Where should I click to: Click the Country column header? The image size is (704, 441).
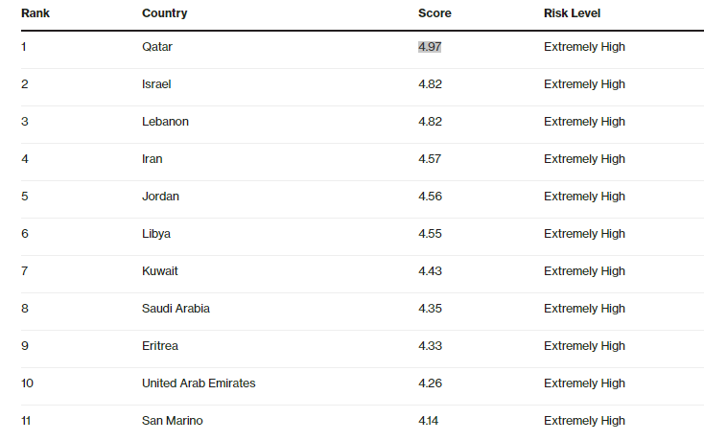(x=164, y=13)
